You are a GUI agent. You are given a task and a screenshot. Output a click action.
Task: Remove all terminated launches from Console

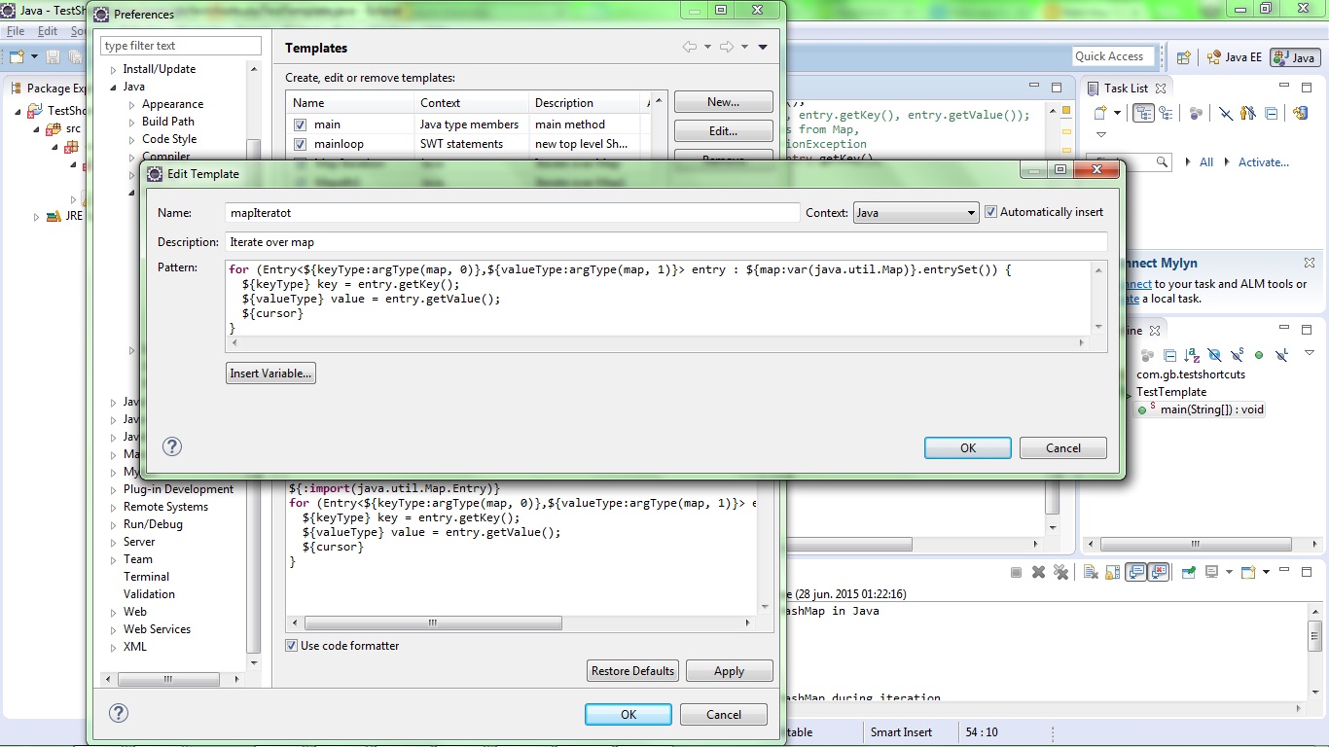pos(1060,572)
